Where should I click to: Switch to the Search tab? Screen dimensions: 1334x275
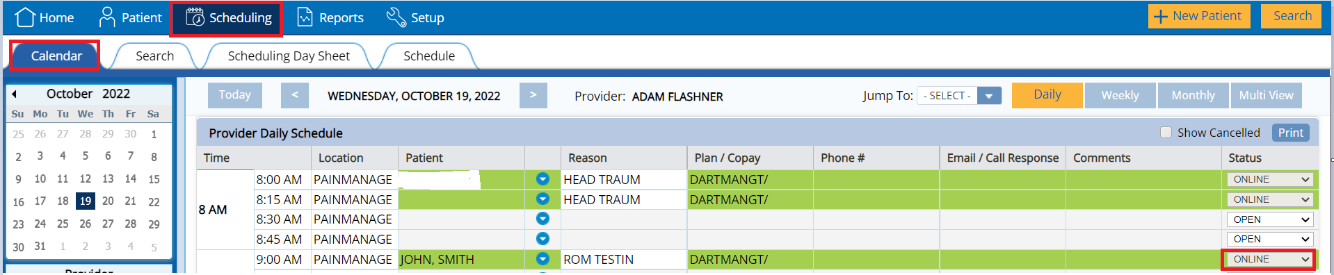tap(154, 56)
